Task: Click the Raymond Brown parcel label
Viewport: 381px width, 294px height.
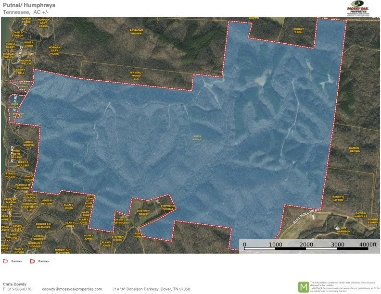Action: click(136, 32)
